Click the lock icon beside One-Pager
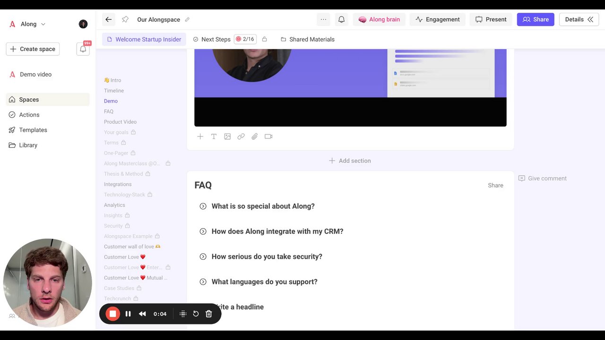 coord(133,153)
